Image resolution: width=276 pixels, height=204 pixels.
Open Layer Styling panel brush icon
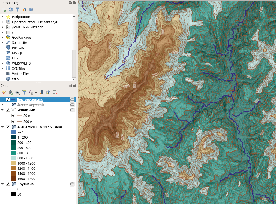click(4, 92)
